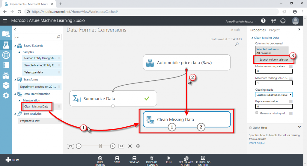This screenshot has width=307, height=166.
Task: Reset zoom to 1:1 actual size
Action: click(x=121, y=146)
